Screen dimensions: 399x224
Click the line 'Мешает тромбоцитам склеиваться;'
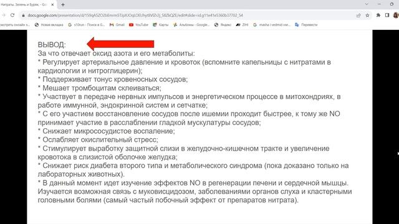100,88
